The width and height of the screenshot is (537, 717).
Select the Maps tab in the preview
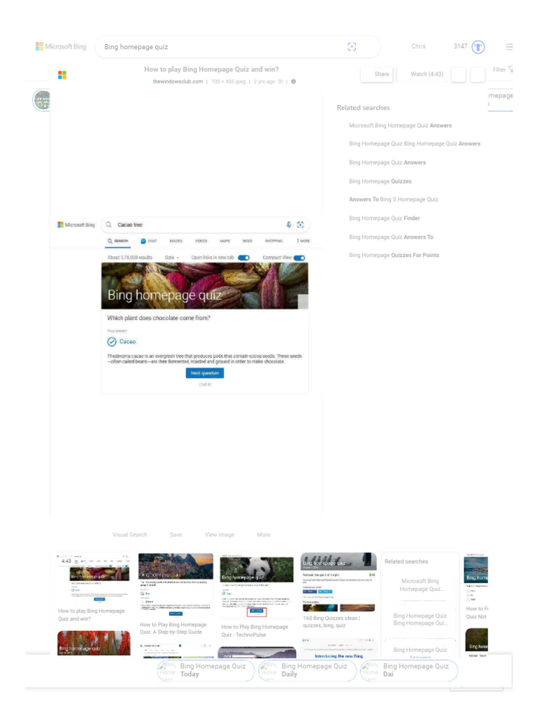tap(225, 241)
